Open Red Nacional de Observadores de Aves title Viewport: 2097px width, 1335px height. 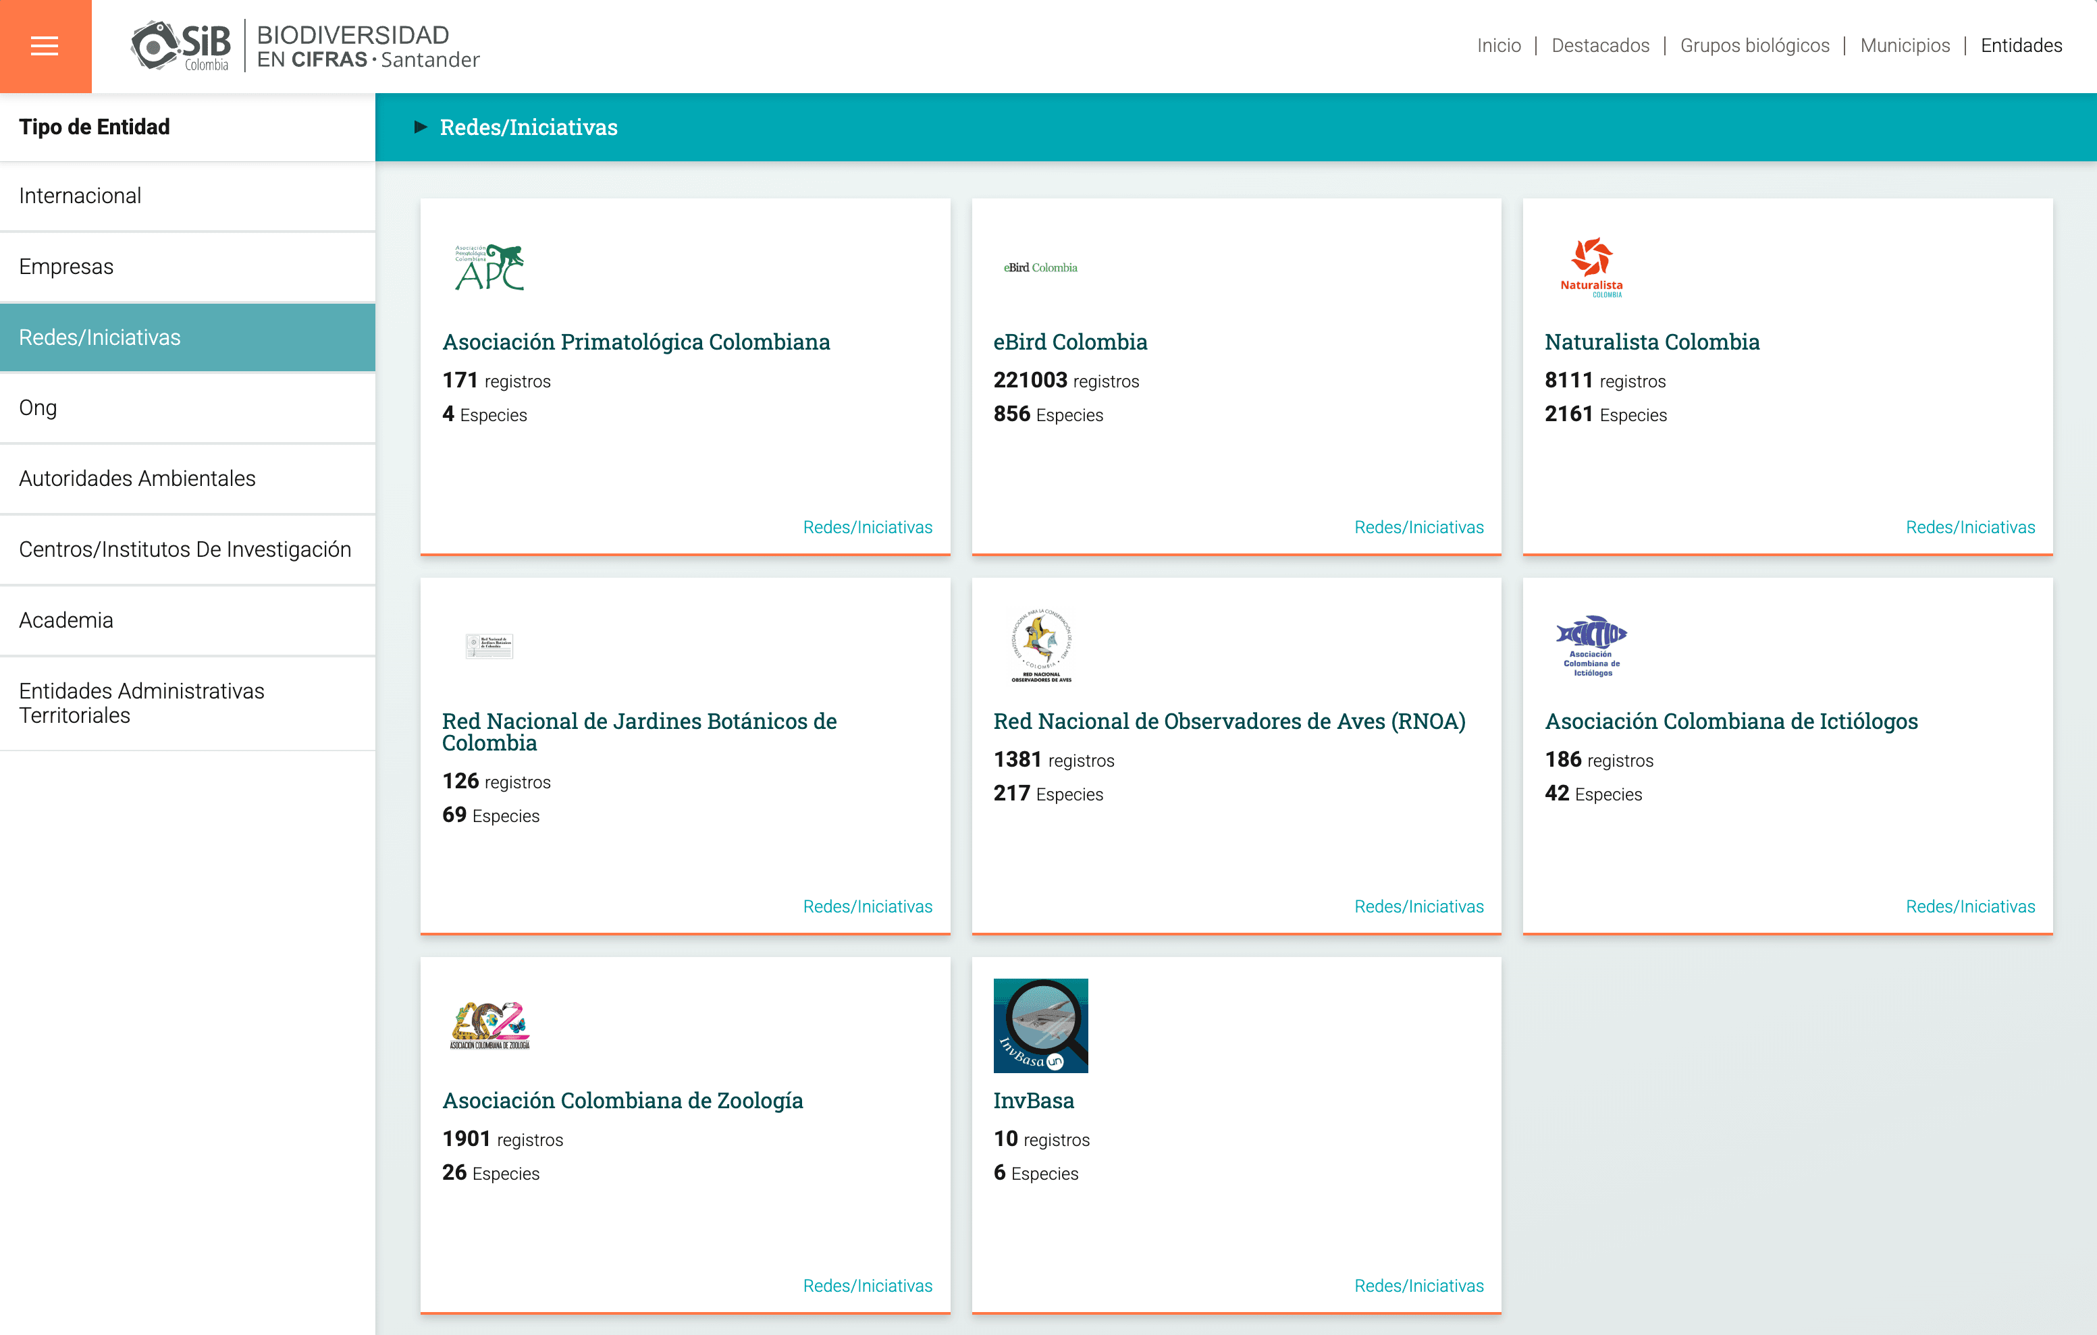(x=1229, y=721)
